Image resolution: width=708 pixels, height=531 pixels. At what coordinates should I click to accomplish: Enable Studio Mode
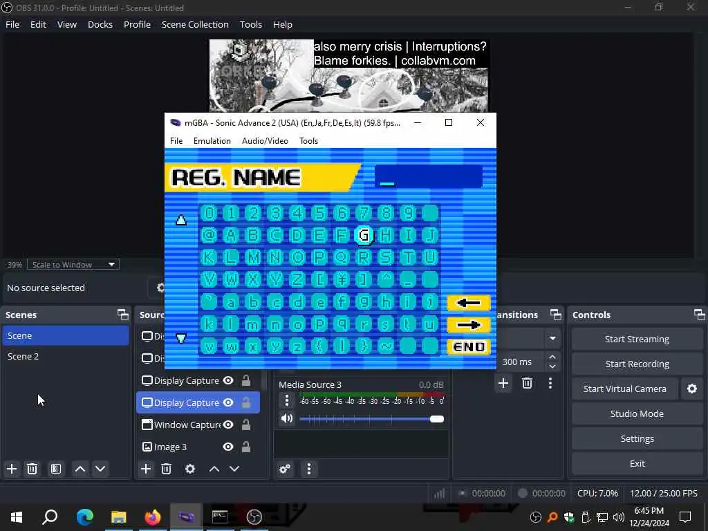tap(637, 413)
